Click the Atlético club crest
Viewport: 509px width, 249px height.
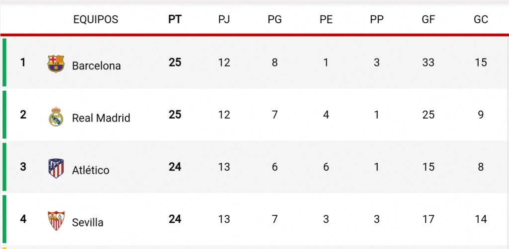point(56,169)
